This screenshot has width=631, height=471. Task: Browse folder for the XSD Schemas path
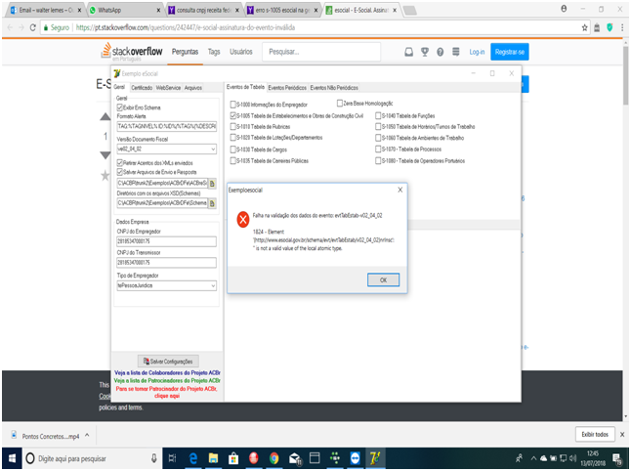pyautogui.click(x=212, y=203)
